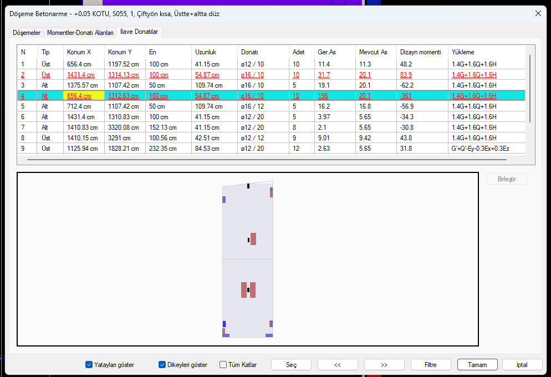Sort by the Konum X column header
The image size is (551, 377).
84,52
